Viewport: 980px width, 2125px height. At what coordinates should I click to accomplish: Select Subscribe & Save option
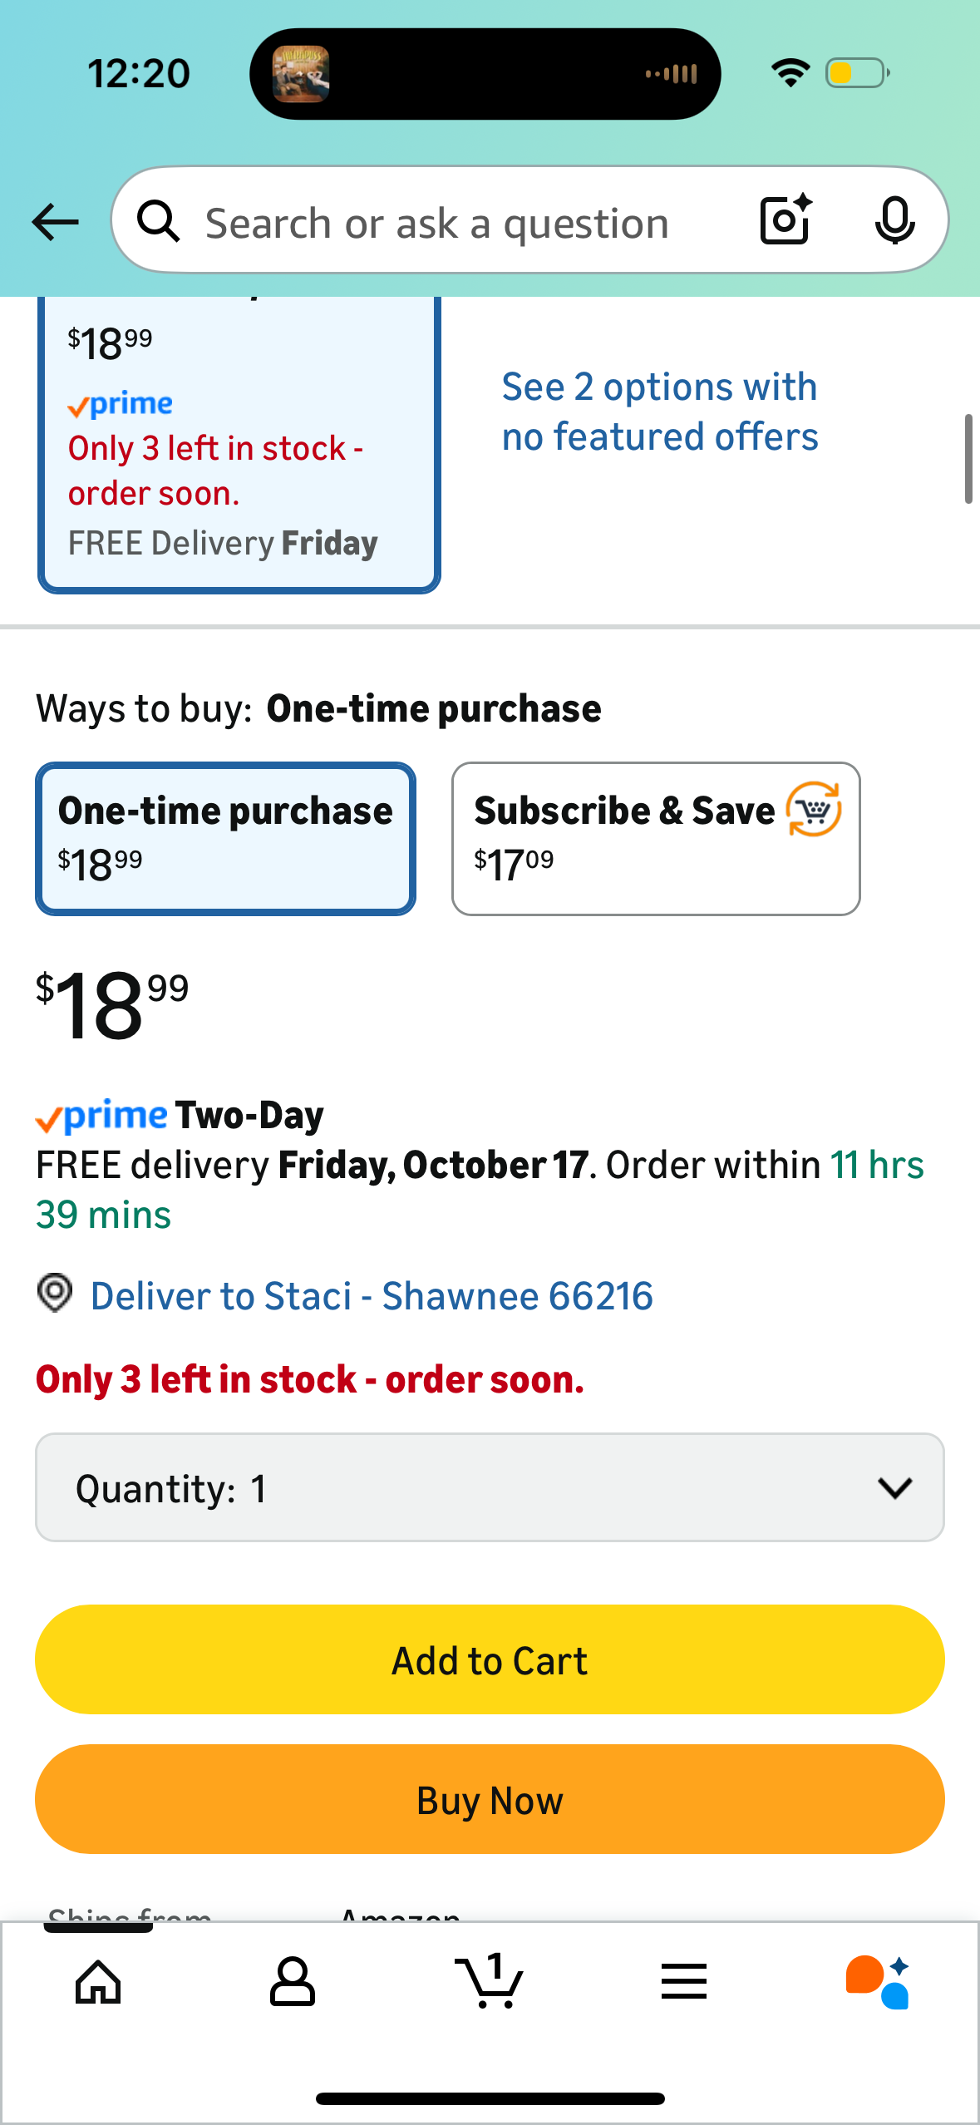(x=655, y=838)
